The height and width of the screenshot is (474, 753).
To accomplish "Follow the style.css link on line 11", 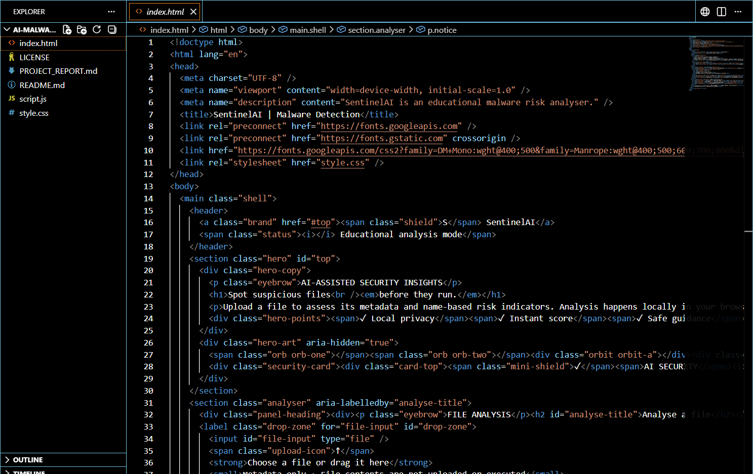I will (x=342, y=162).
